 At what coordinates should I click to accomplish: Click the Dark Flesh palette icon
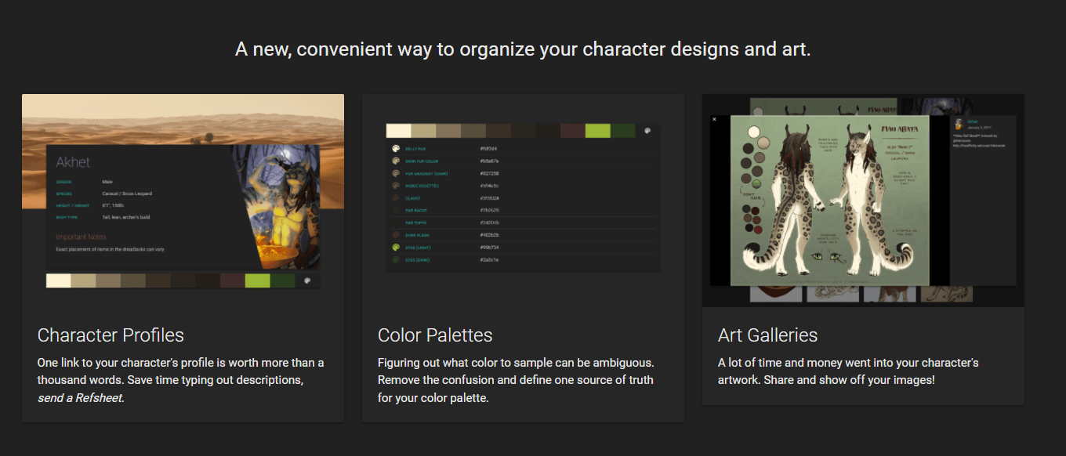tap(396, 235)
